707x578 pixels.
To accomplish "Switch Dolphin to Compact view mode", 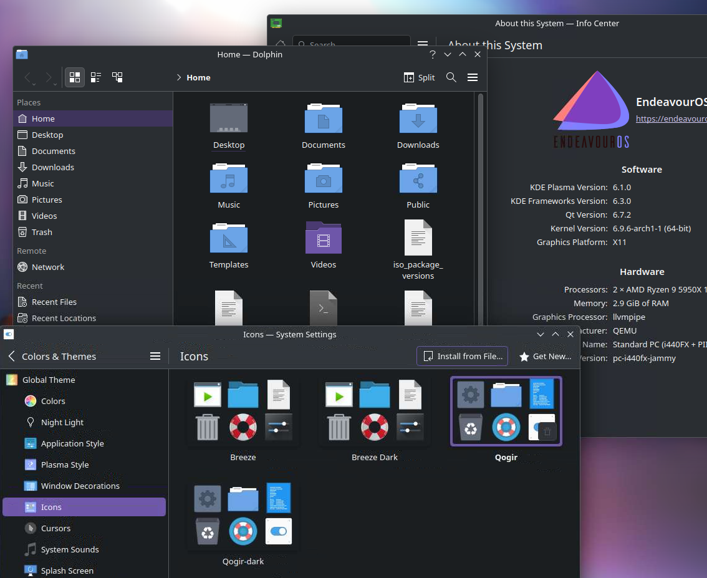I will coord(95,77).
